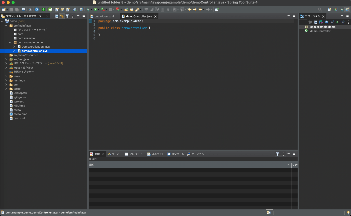Screen dimensions: 351x216
Task: Toggle Hide Non-Public members green dot
Action: pyautogui.click(x=337, y=22)
